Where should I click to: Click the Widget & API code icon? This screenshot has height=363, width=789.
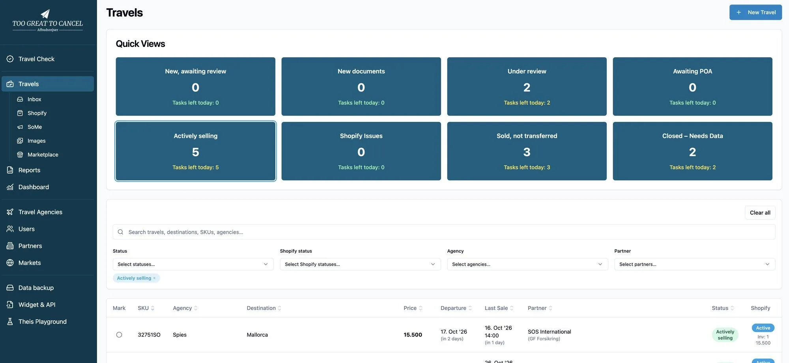pos(10,305)
